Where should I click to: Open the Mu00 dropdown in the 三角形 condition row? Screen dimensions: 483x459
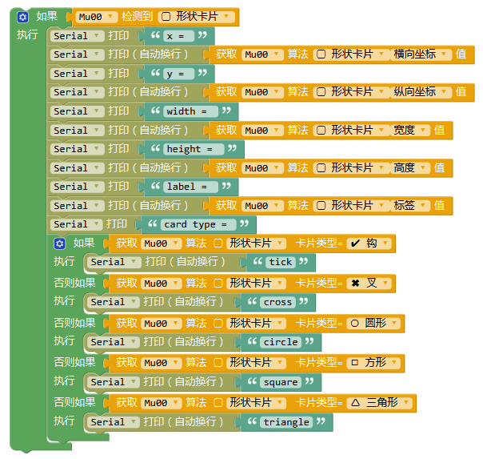[162, 403]
